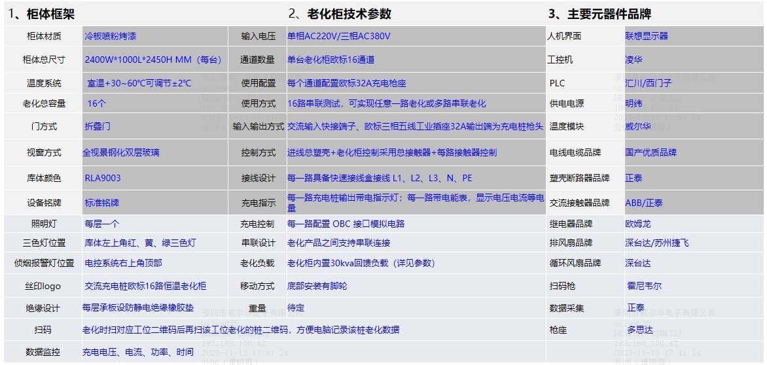Click the 冷板喷粉烤漆 cabinet material value
This screenshot has height=365, width=767.
111,37
